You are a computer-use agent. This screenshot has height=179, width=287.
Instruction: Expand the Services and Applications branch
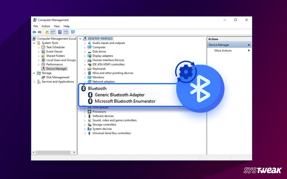click(x=34, y=82)
